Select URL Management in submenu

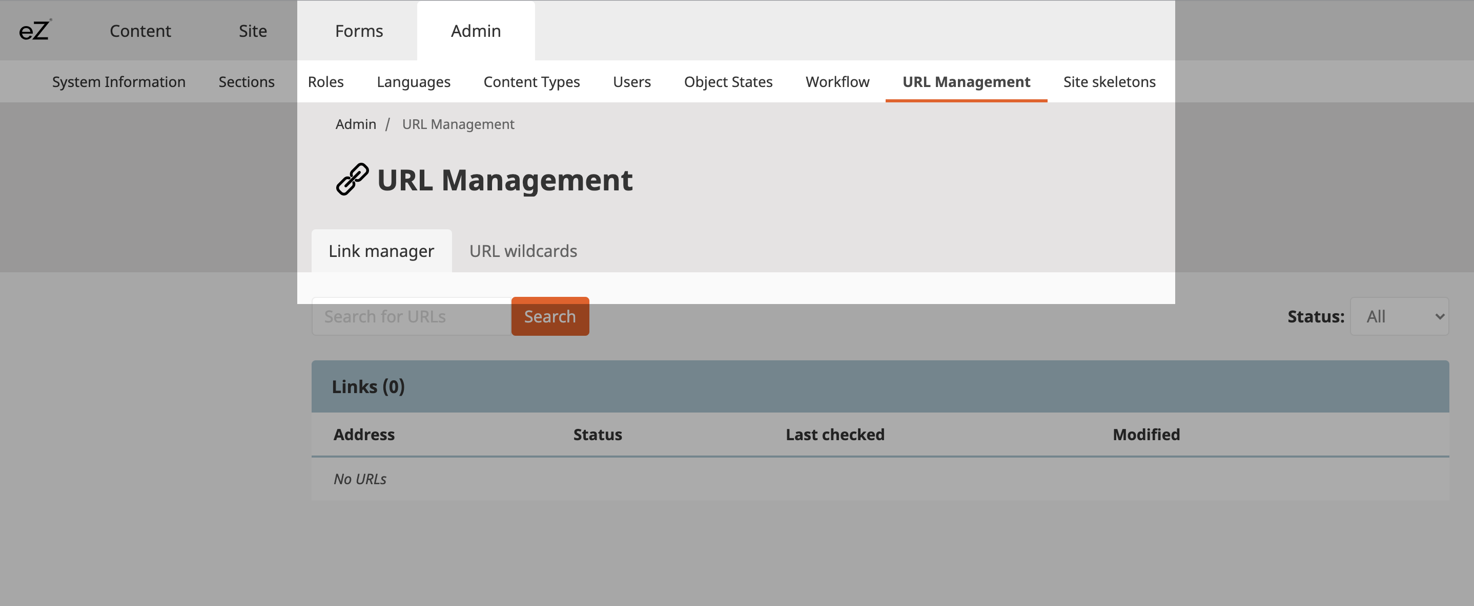point(966,82)
